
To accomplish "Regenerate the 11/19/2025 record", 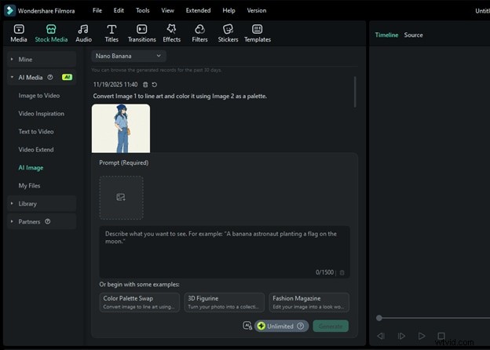I will (155, 85).
